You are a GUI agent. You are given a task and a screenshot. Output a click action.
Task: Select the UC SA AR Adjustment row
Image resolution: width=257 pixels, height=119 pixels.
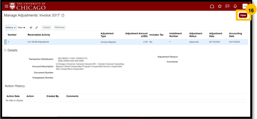point(126,42)
